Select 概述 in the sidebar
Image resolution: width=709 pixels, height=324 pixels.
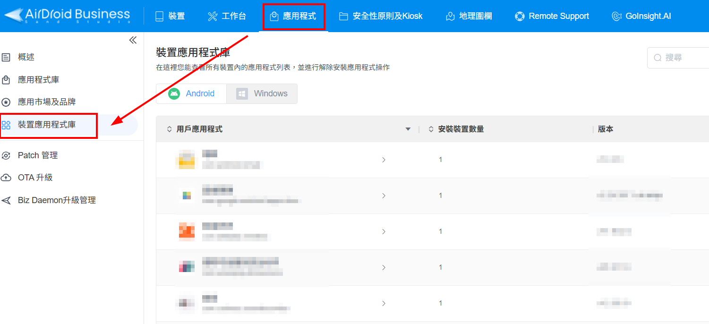coord(26,57)
